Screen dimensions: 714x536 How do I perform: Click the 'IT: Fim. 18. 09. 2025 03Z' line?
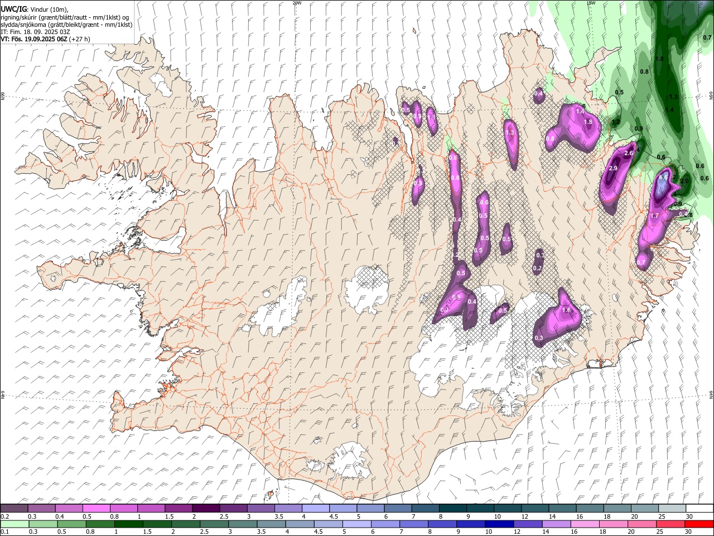click(x=35, y=32)
